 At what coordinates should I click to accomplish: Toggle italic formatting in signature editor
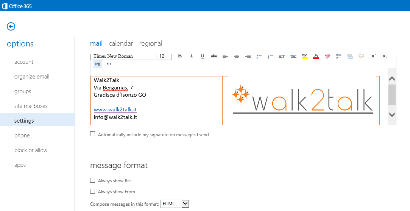tap(191, 56)
